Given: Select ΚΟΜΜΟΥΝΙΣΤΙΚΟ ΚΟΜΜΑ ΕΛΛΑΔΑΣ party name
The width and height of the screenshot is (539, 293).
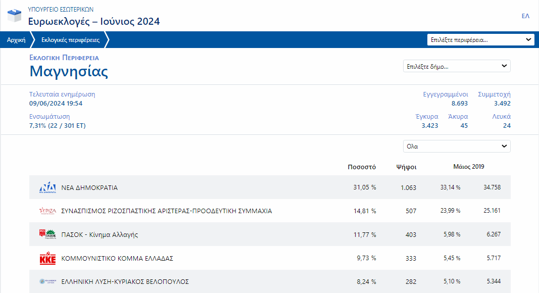Looking at the screenshot, I should click(117, 258).
